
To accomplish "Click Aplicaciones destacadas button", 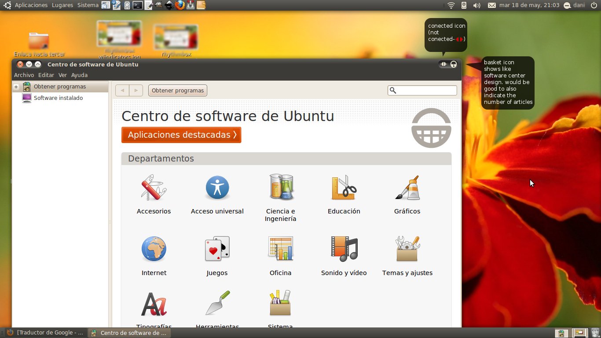I will (181, 135).
